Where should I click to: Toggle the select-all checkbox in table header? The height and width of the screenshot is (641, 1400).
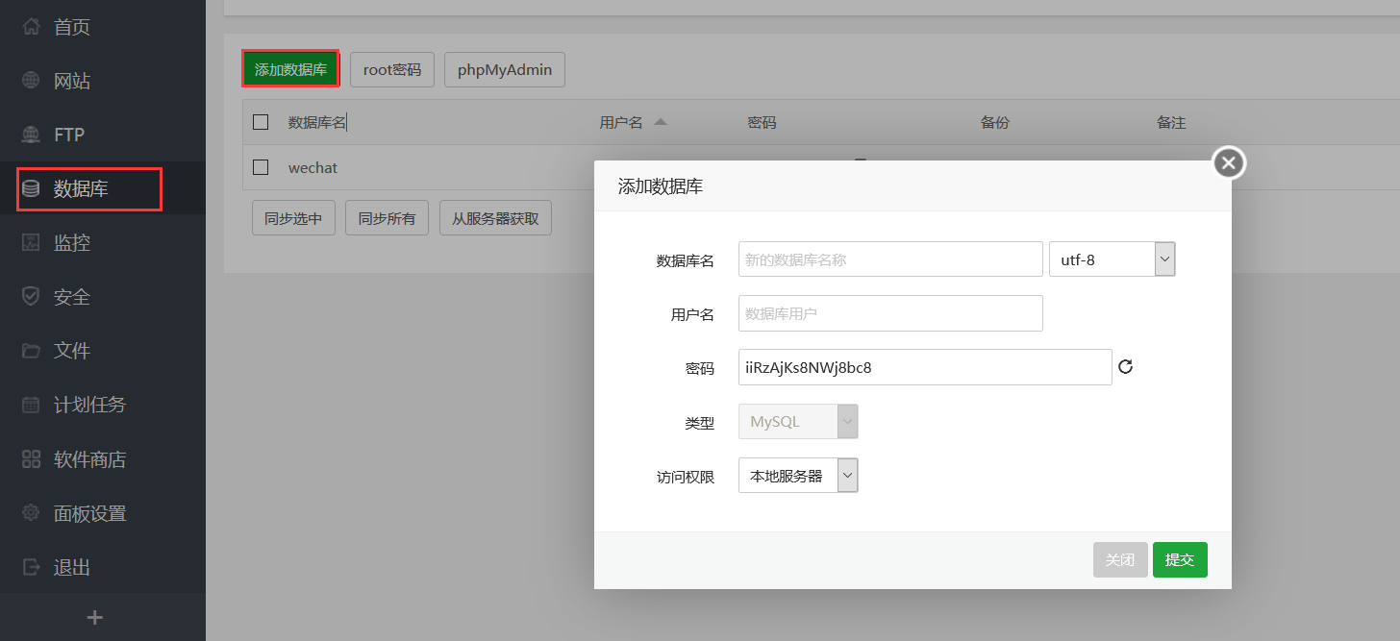pyautogui.click(x=260, y=122)
